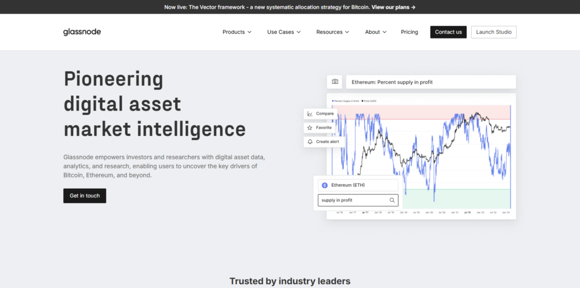The height and width of the screenshot is (288, 580).
Task: Click the Favorite star icon
Action: click(310, 128)
